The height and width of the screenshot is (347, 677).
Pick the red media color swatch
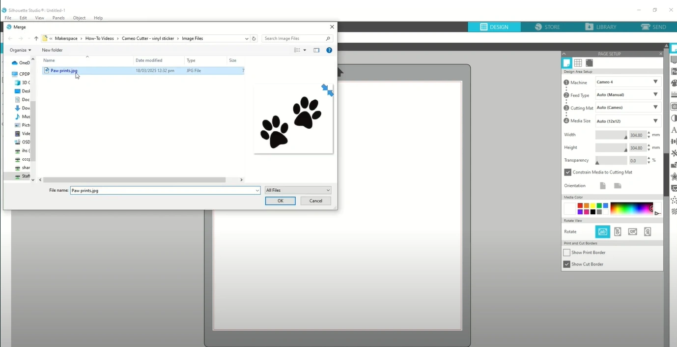(x=580, y=206)
